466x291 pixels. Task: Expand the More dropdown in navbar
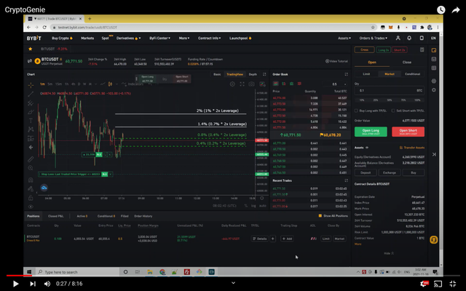184,38
